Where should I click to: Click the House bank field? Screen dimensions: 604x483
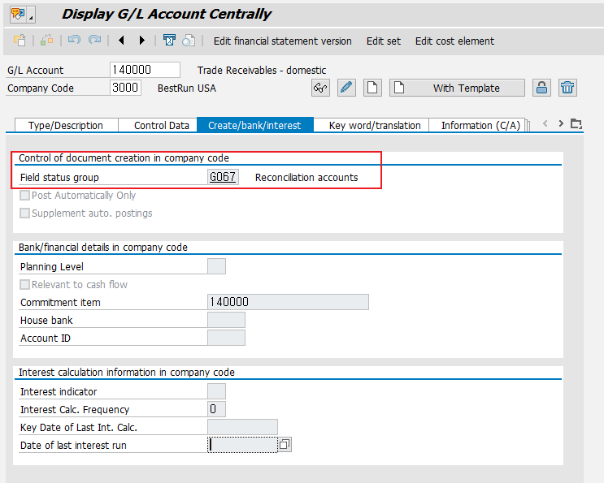(x=226, y=320)
